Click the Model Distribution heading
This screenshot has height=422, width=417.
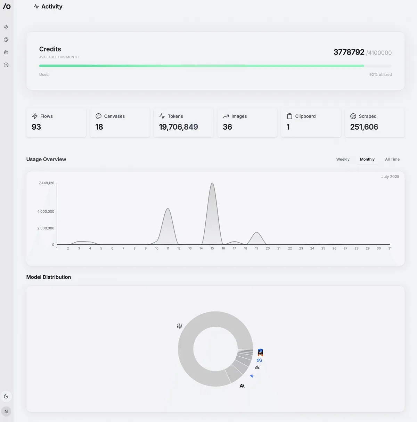49,277
